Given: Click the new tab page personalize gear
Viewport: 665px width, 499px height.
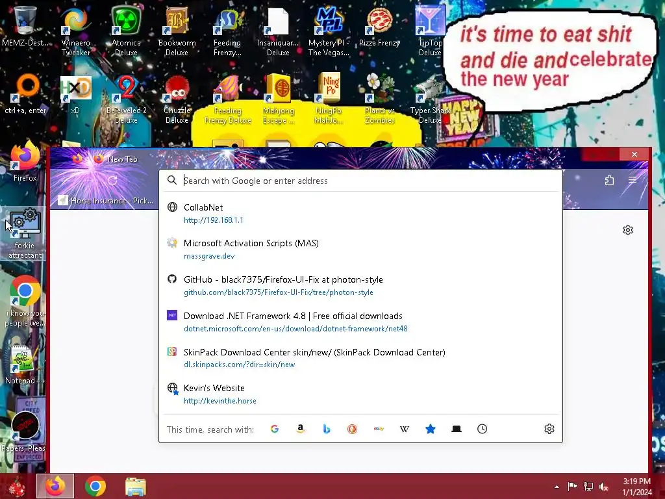Looking at the screenshot, I should (628, 230).
